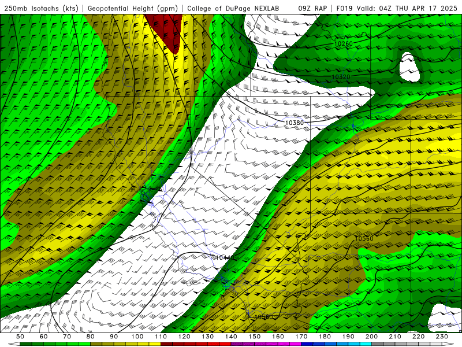Screen dimensions: 462x347
Task: Click the 140 label on the color scale
Action: 231,337
